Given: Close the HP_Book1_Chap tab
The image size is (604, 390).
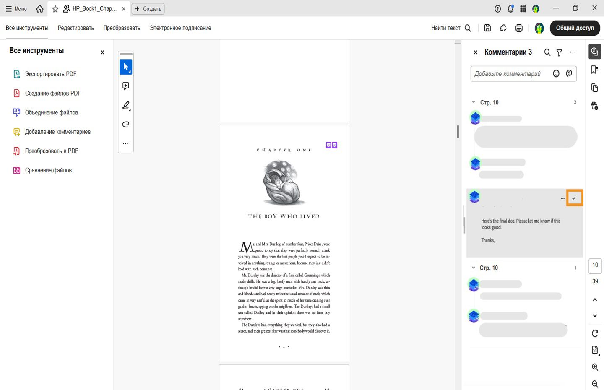Looking at the screenshot, I should coord(124,9).
